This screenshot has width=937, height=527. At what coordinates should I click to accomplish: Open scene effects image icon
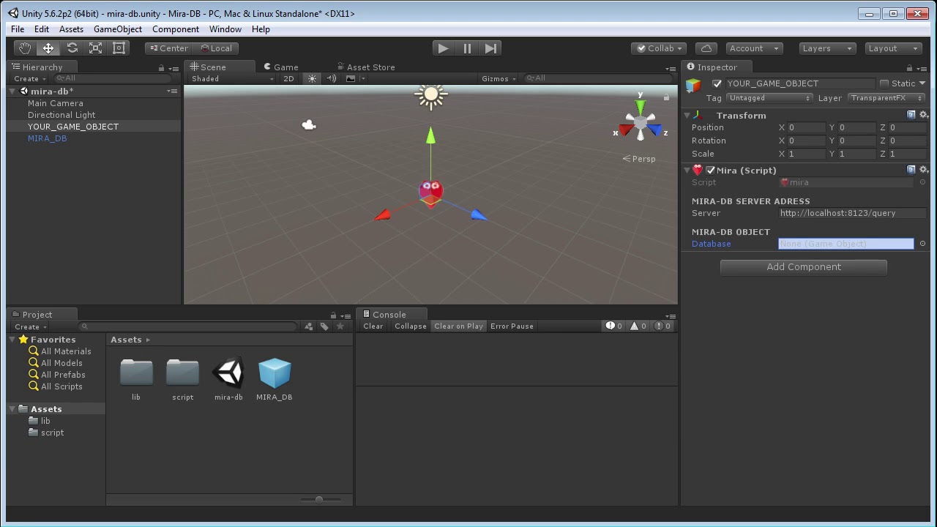[x=351, y=78]
